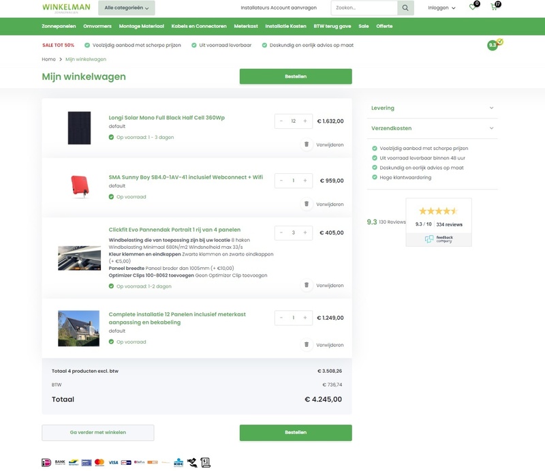Click the cash-in-hand payment icon
Screen dimensions: 545x471
[192, 462]
